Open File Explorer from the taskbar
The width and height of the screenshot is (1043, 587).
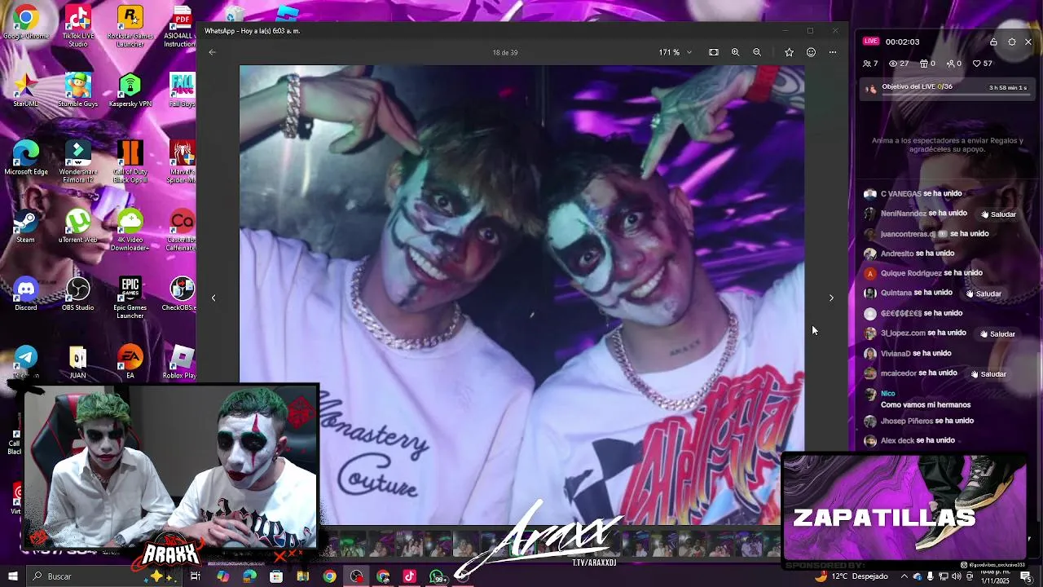point(303,576)
